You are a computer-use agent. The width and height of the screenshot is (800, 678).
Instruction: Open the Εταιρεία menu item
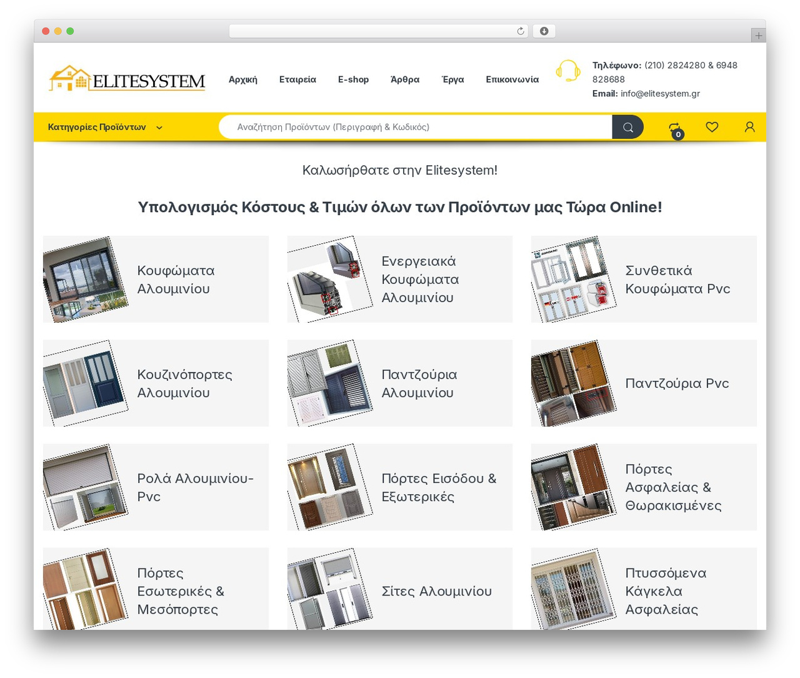click(297, 79)
